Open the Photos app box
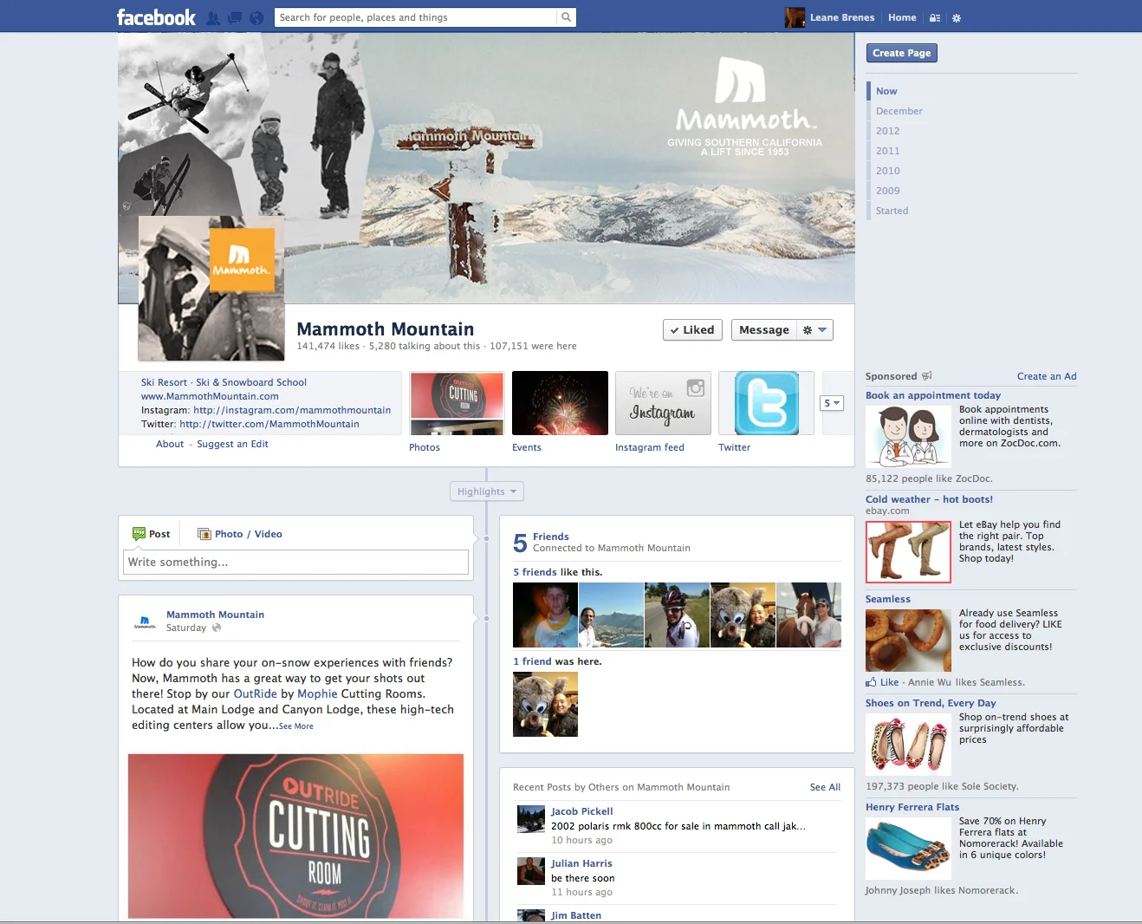The height and width of the screenshot is (924, 1142). pyautogui.click(x=457, y=403)
